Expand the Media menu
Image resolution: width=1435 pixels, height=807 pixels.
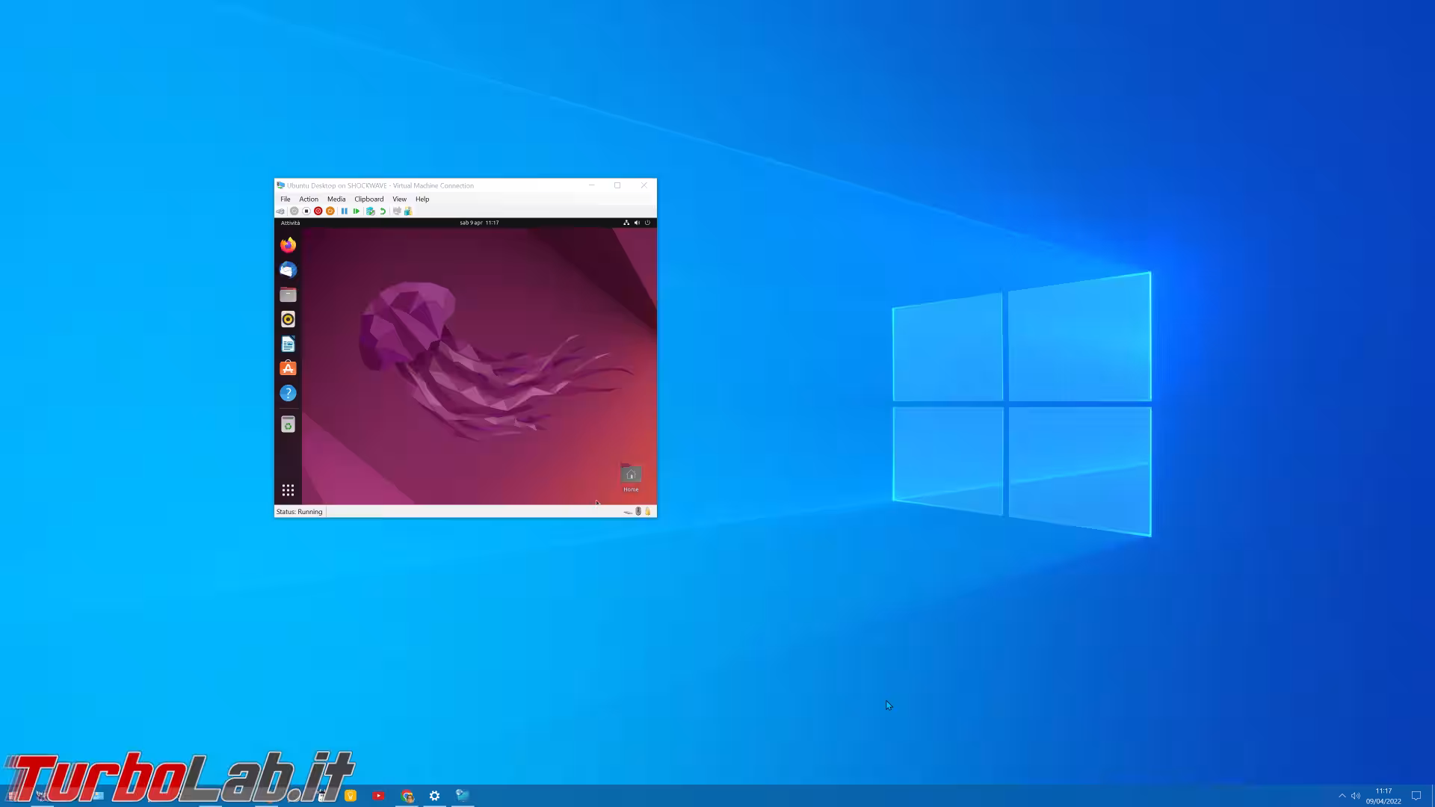(x=336, y=200)
